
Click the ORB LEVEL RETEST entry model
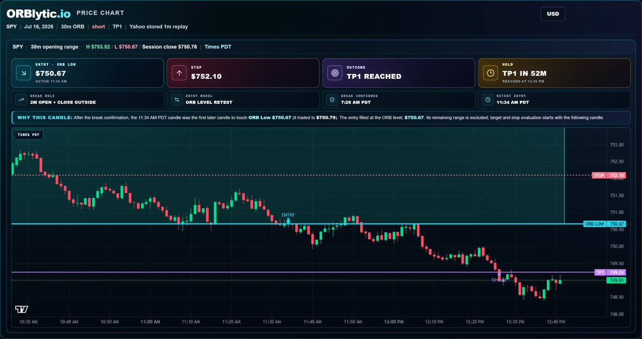[209, 102]
